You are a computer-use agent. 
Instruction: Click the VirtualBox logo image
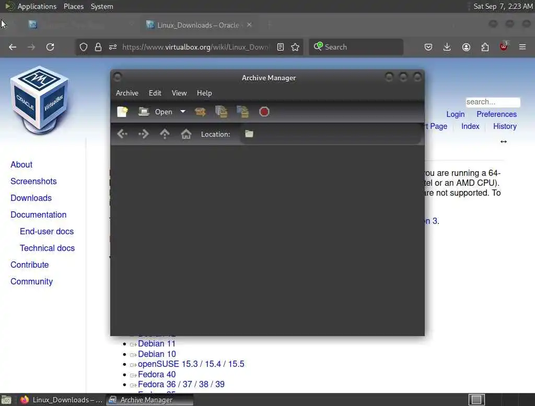pos(40,100)
